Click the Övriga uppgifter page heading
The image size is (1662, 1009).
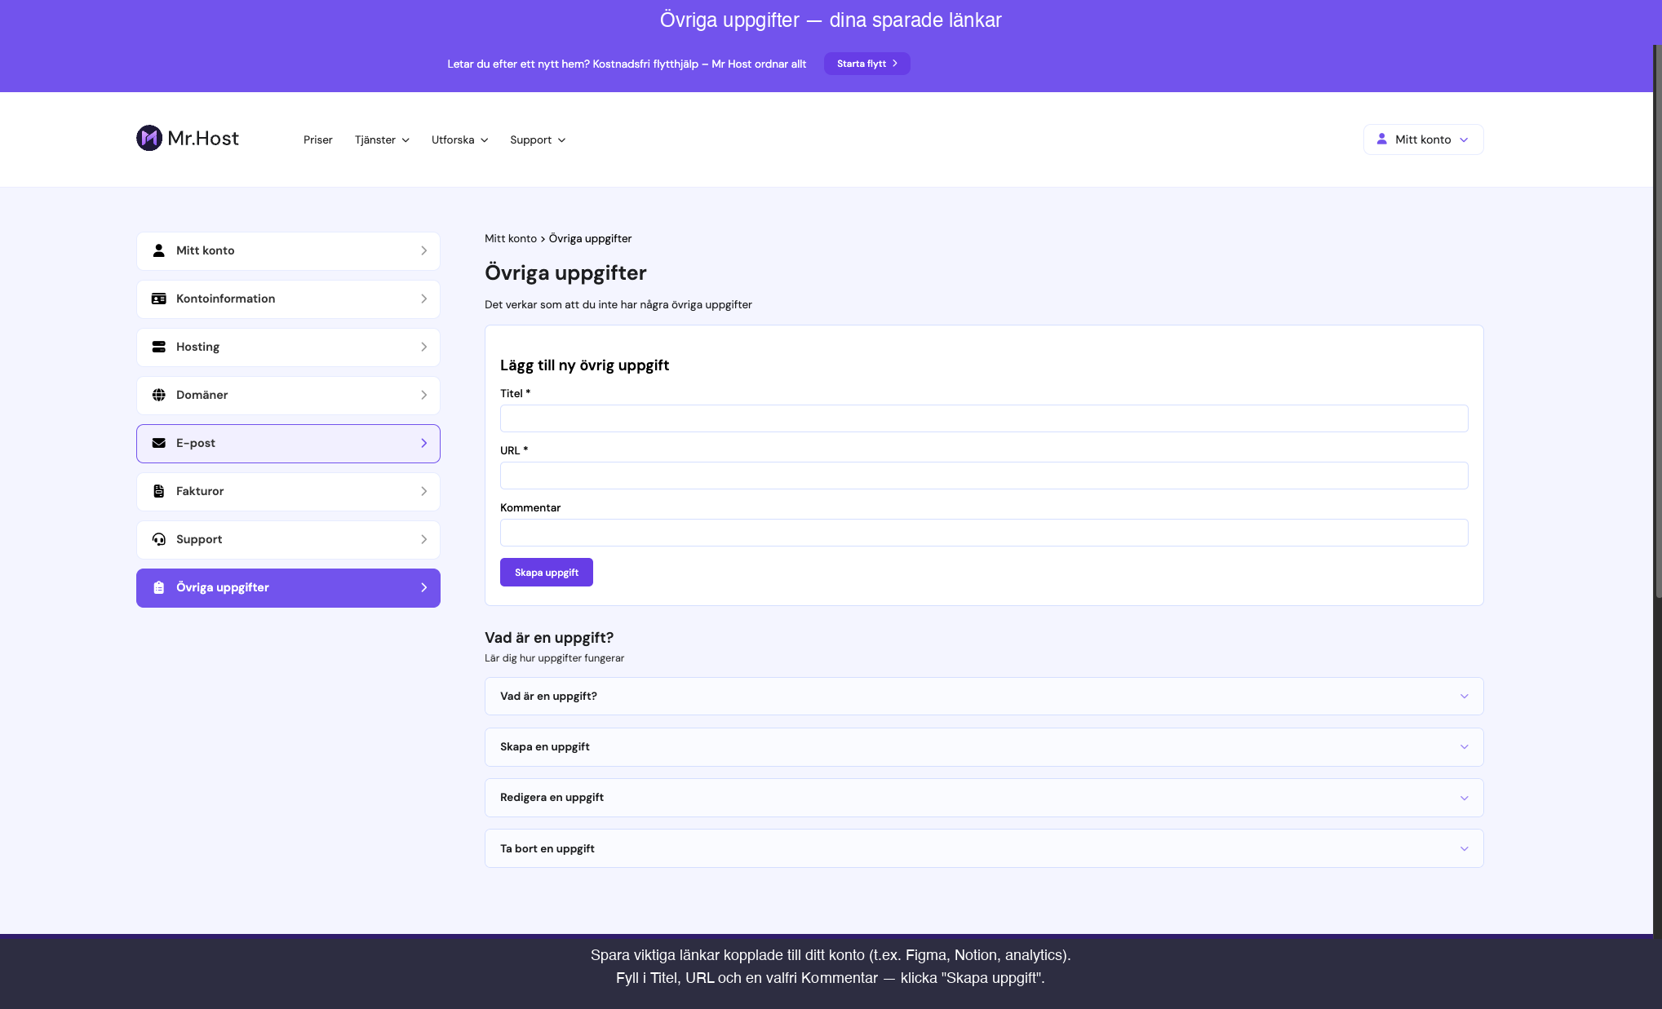[565, 272]
